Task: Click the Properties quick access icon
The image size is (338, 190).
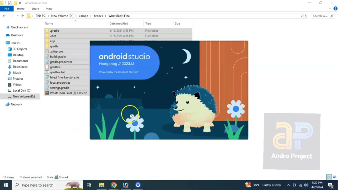Action: click(x=10, y=3)
